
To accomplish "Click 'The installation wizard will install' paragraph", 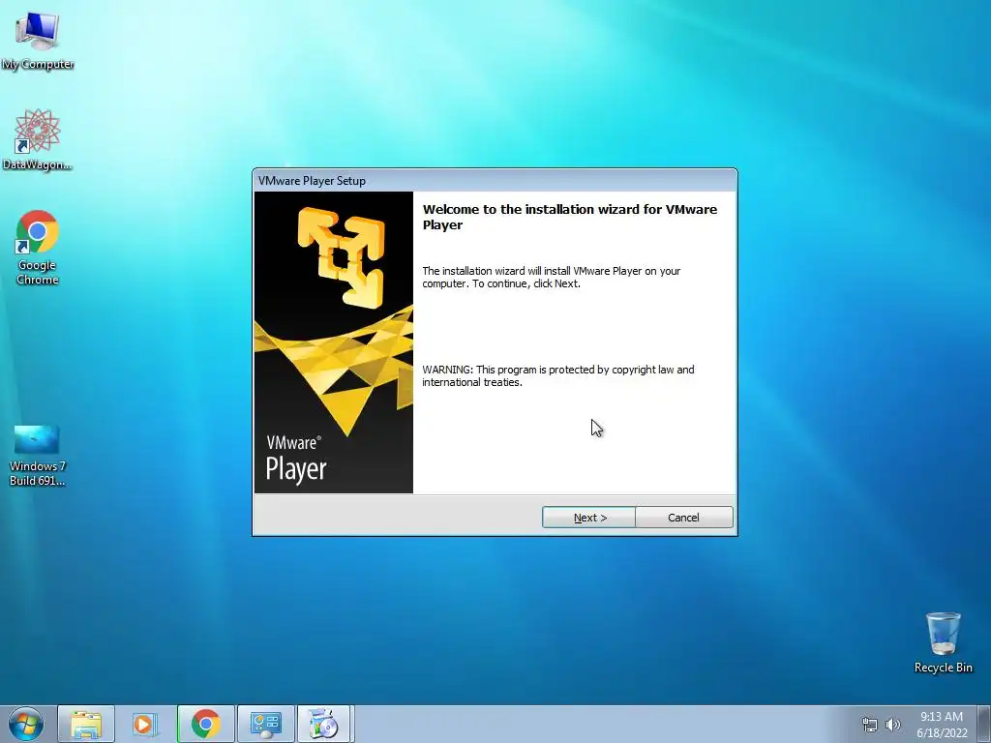I will (551, 277).
